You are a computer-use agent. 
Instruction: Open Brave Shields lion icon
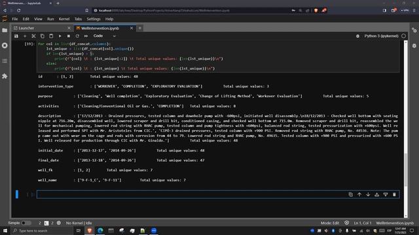316,10
